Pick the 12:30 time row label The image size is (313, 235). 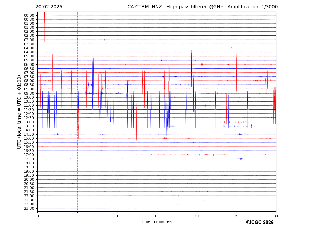coord(29,118)
